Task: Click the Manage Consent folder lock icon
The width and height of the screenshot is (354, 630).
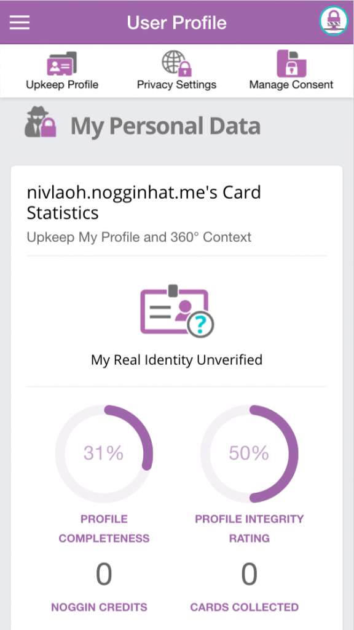Action: point(291,63)
